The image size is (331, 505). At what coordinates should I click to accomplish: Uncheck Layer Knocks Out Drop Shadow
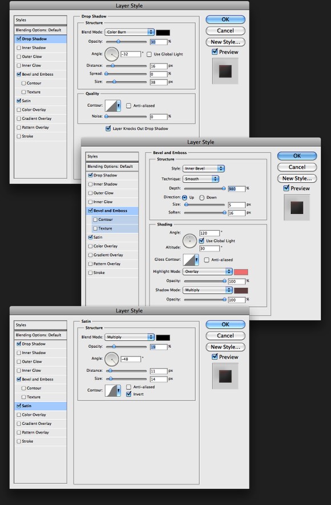click(108, 129)
